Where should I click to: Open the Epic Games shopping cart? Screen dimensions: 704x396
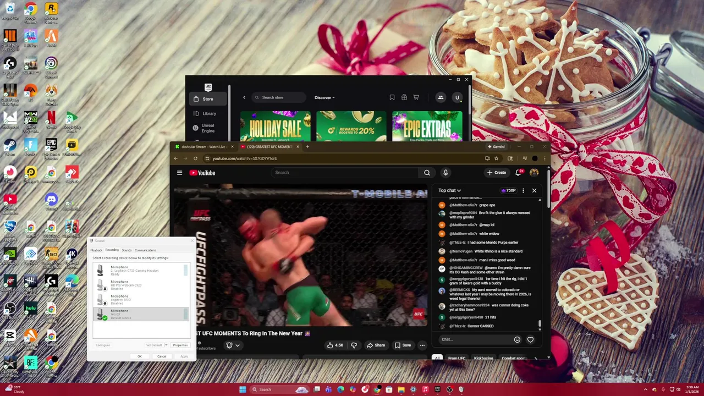click(x=416, y=97)
